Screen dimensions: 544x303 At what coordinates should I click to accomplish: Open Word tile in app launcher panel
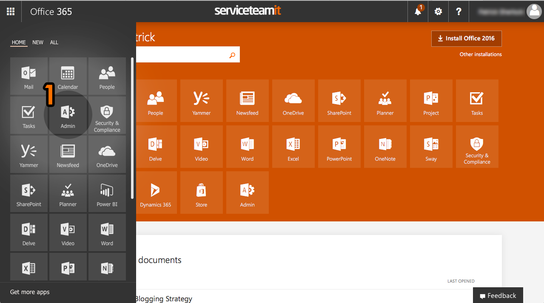point(107,232)
